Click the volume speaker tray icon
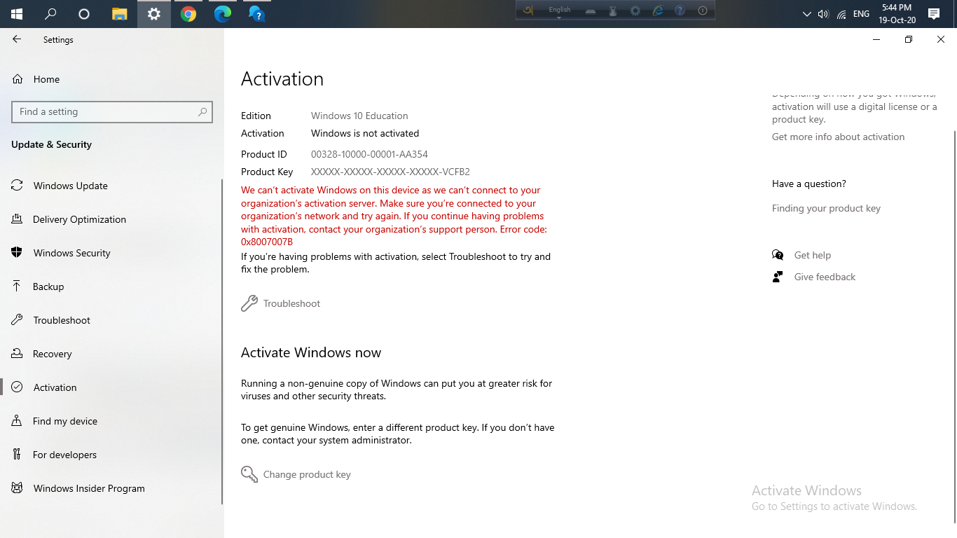The height and width of the screenshot is (538, 957). tap(823, 14)
